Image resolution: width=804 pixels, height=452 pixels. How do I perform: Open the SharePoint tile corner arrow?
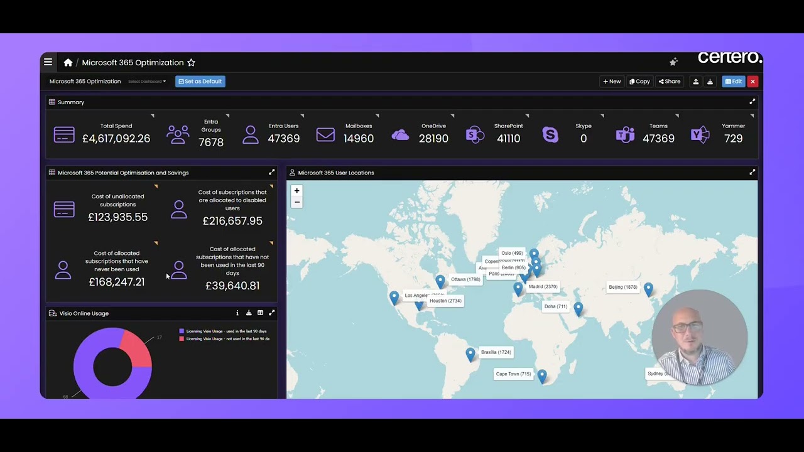click(527, 116)
